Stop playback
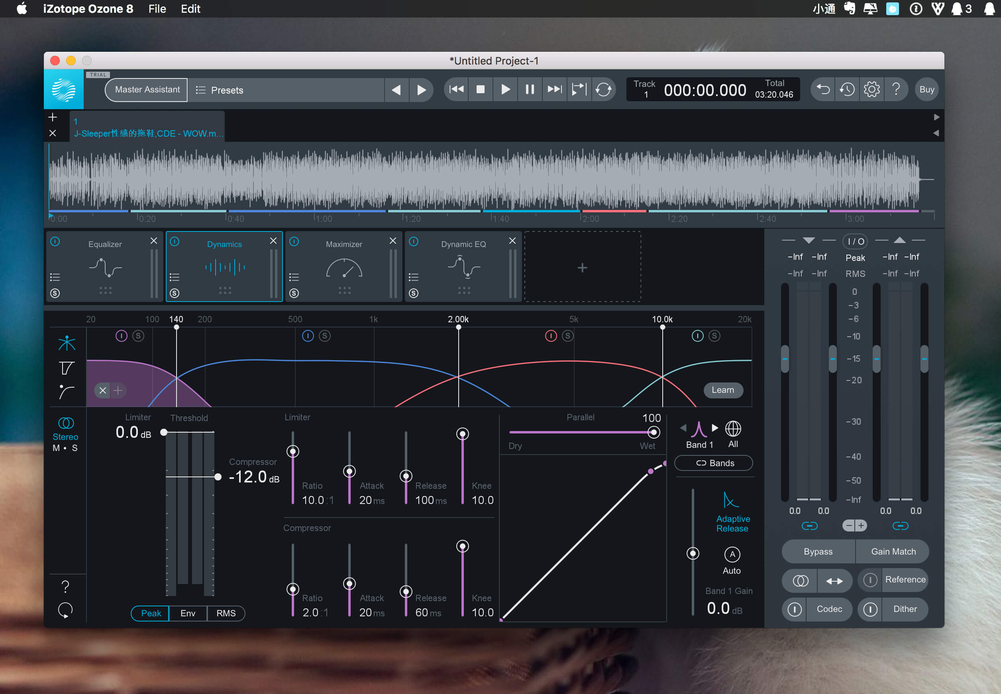 [481, 90]
